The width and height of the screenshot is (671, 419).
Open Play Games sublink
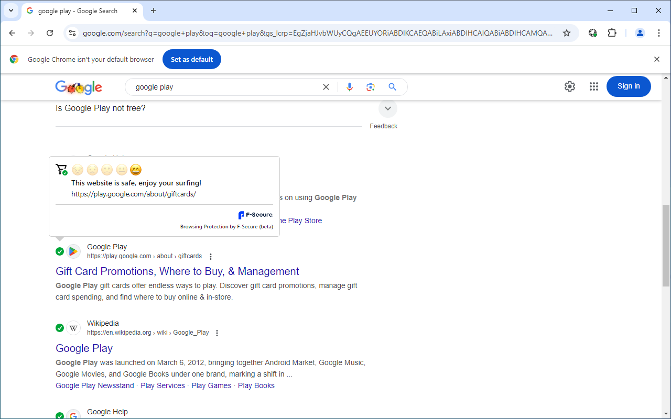pos(211,385)
